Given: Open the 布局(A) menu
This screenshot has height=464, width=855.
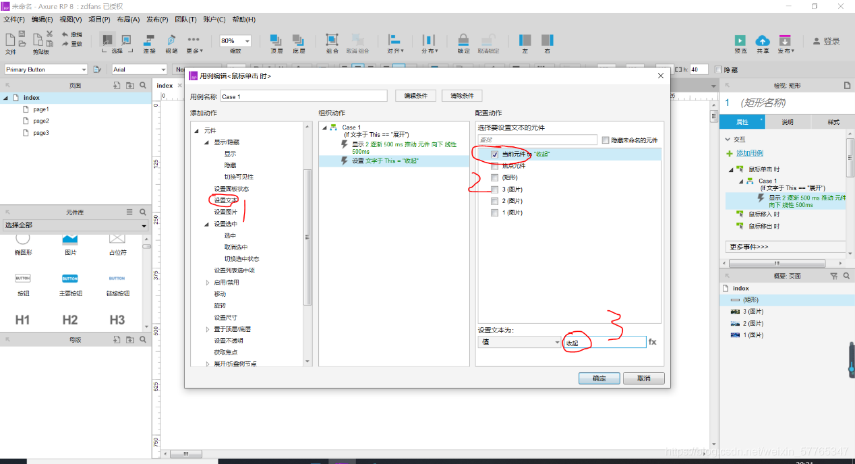Looking at the screenshot, I should click(x=128, y=20).
